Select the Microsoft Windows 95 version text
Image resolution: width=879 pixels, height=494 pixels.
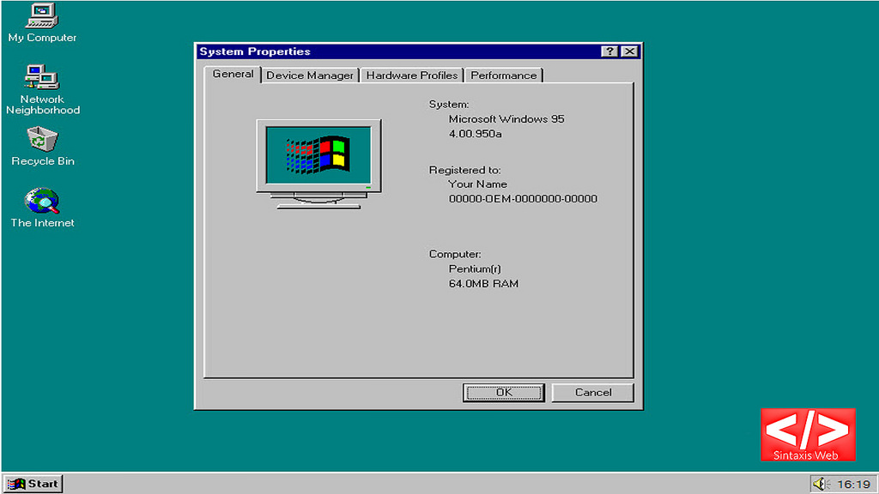[506, 118]
